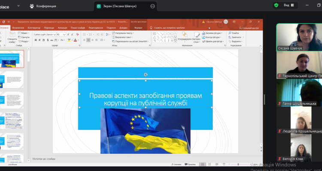The height and width of the screenshot is (171, 322).
Task: Click the Bold formatting icon
Action: click(36, 40)
